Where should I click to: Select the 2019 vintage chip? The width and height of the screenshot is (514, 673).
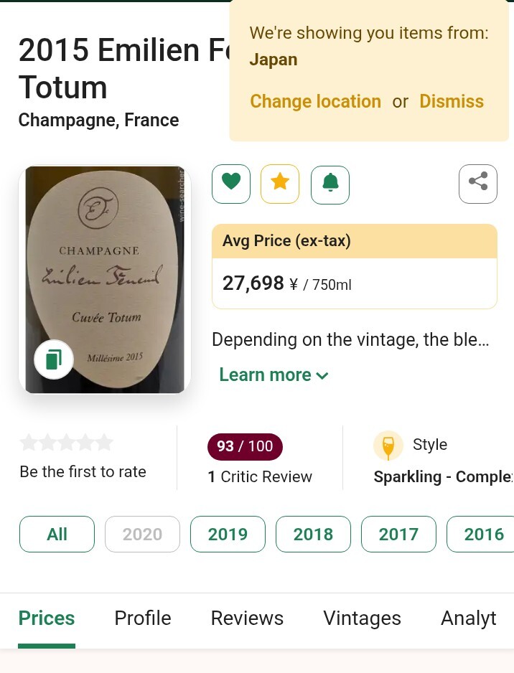coord(228,534)
